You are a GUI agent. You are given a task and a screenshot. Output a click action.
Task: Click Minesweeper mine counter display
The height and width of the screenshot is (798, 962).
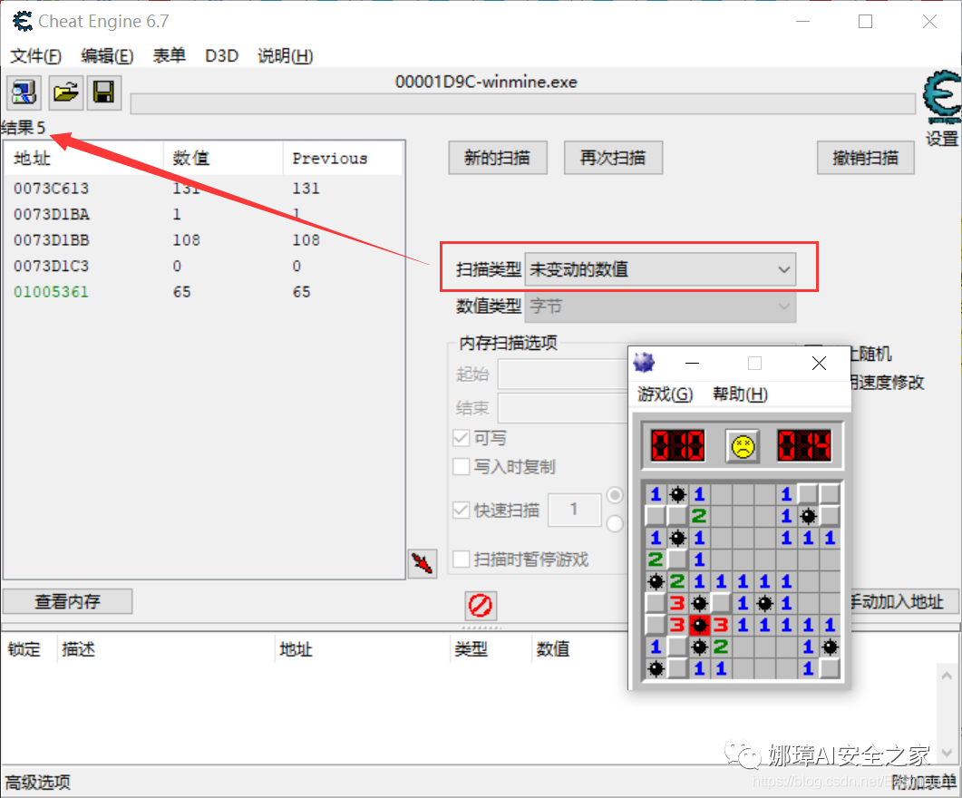click(677, 445)
